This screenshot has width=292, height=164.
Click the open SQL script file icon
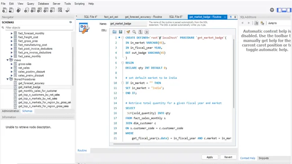click(x=11, y=10)
